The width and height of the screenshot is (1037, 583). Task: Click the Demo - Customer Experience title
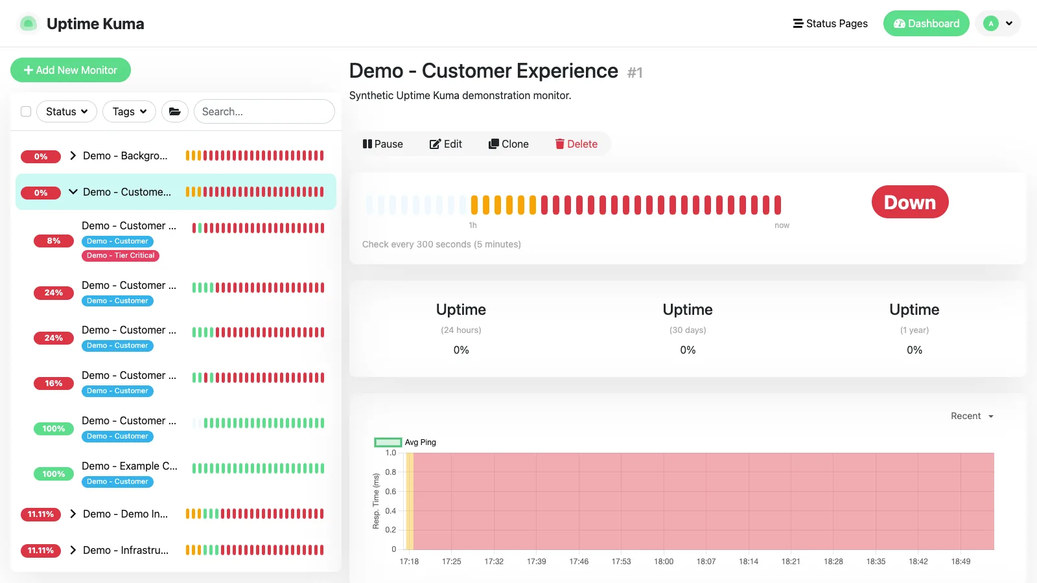click(x=484, y=71)
